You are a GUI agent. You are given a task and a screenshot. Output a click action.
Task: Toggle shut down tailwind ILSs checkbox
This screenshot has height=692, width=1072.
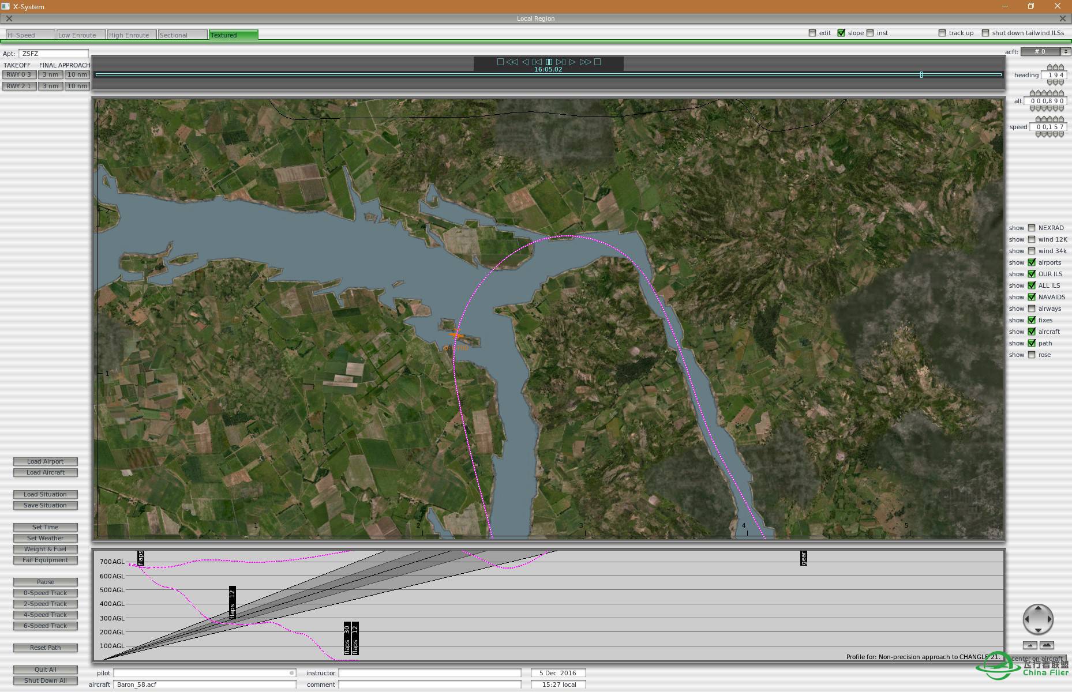coord(985,33)
